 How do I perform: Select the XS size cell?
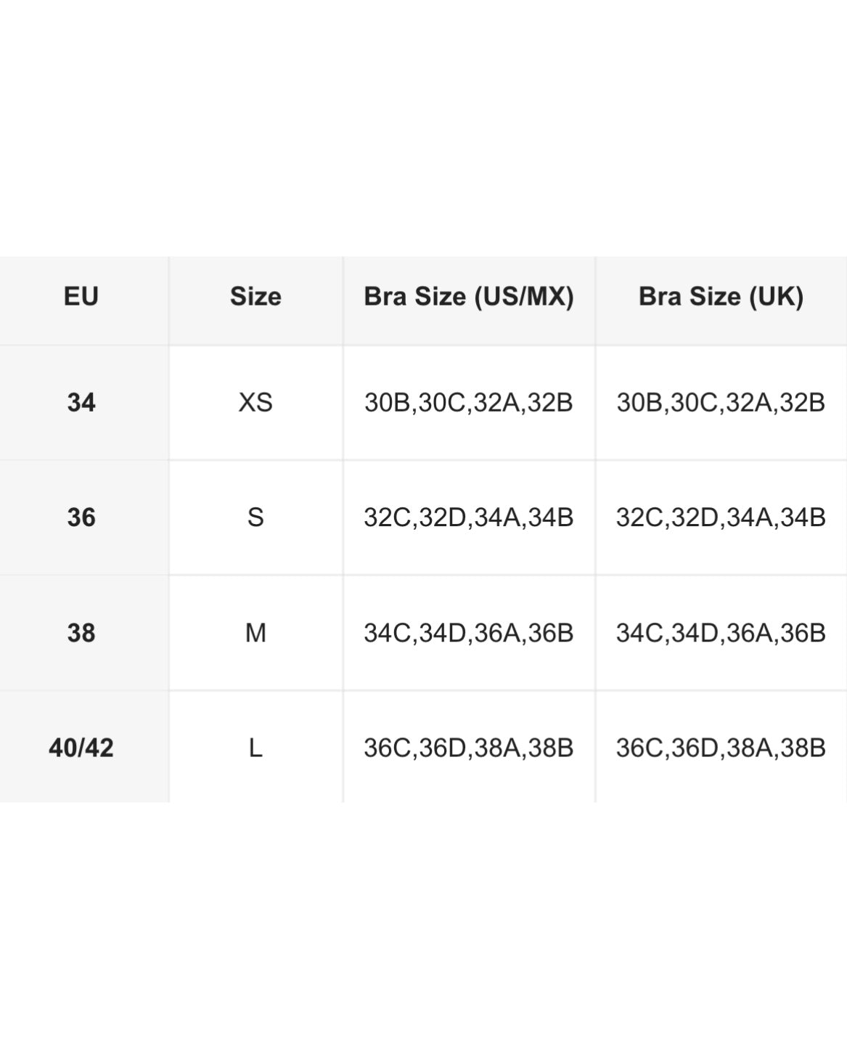[x=255, y=402]
